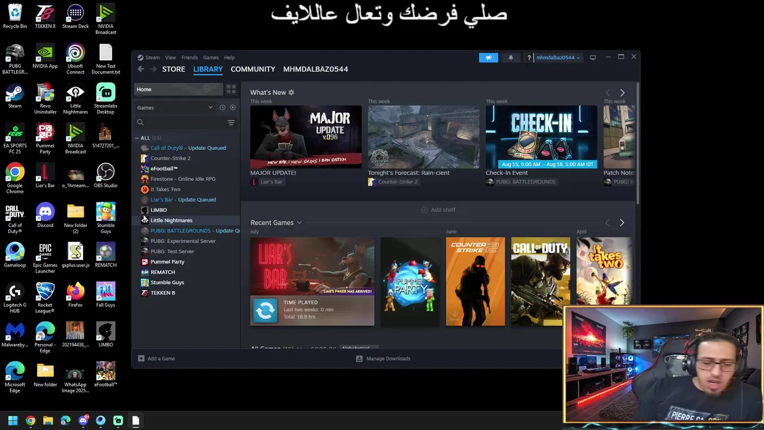Open the MHMDALBAZ0544 profile tab
Screen dimensions: 764x430
point(316,69)
